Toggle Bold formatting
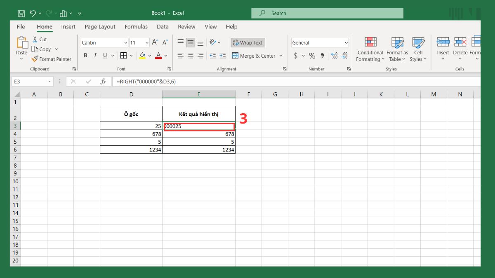The width and height of the screenshot is (495, 278). click(x=85, y=56)
